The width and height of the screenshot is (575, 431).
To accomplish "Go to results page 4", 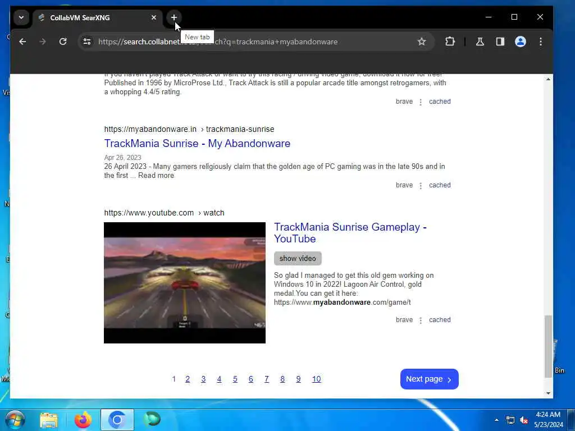I will point(219,379).
